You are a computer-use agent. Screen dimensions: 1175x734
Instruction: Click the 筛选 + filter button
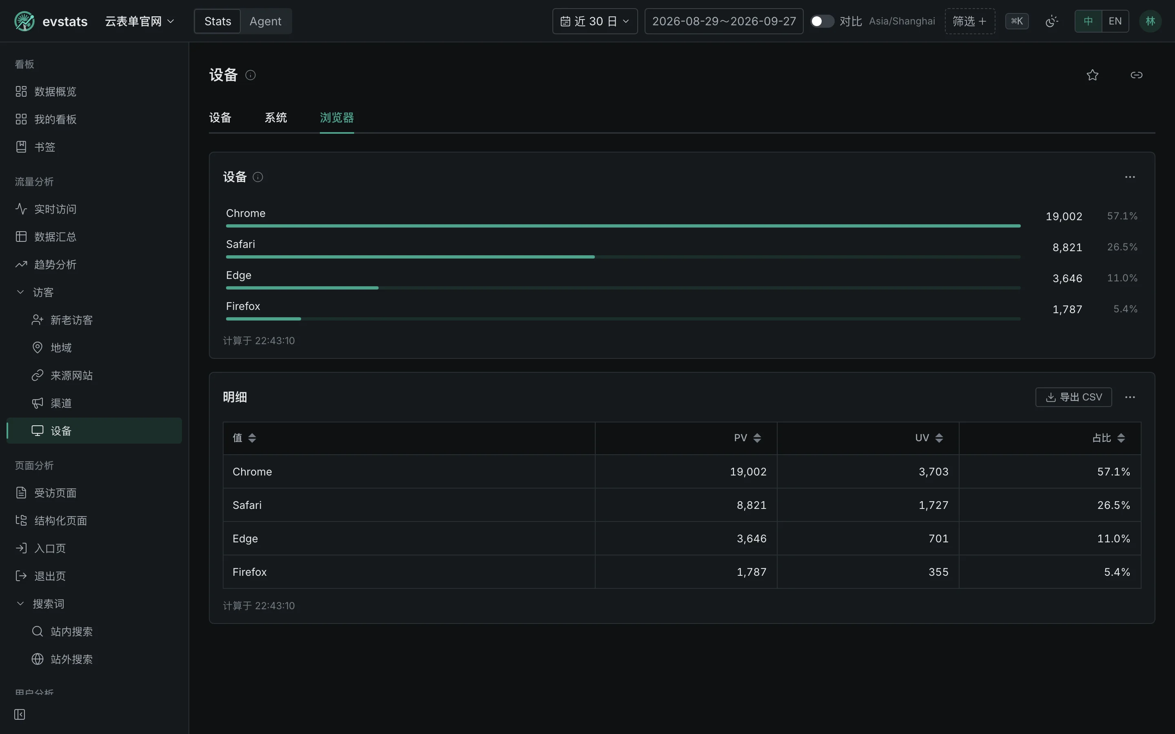point(970,21)
